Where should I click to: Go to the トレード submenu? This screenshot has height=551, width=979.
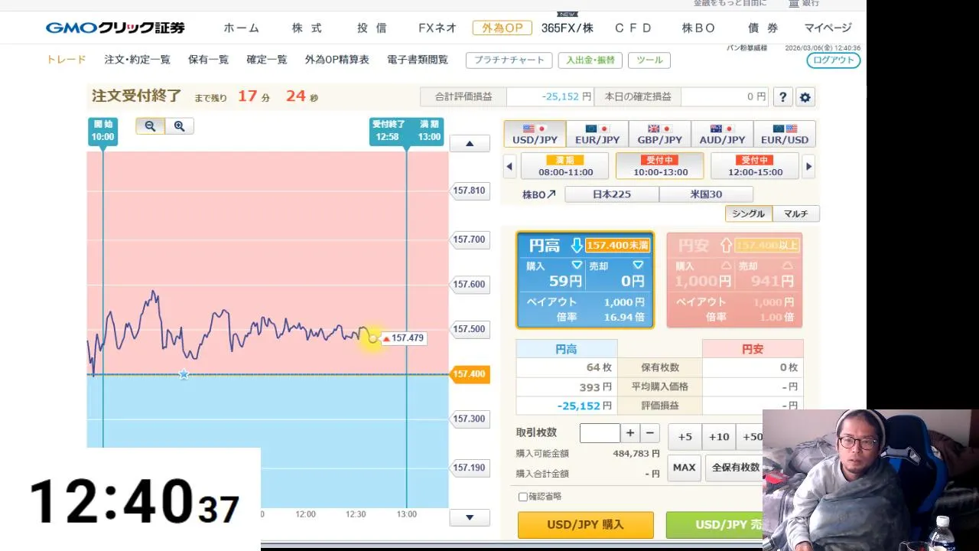click(67, 60)
